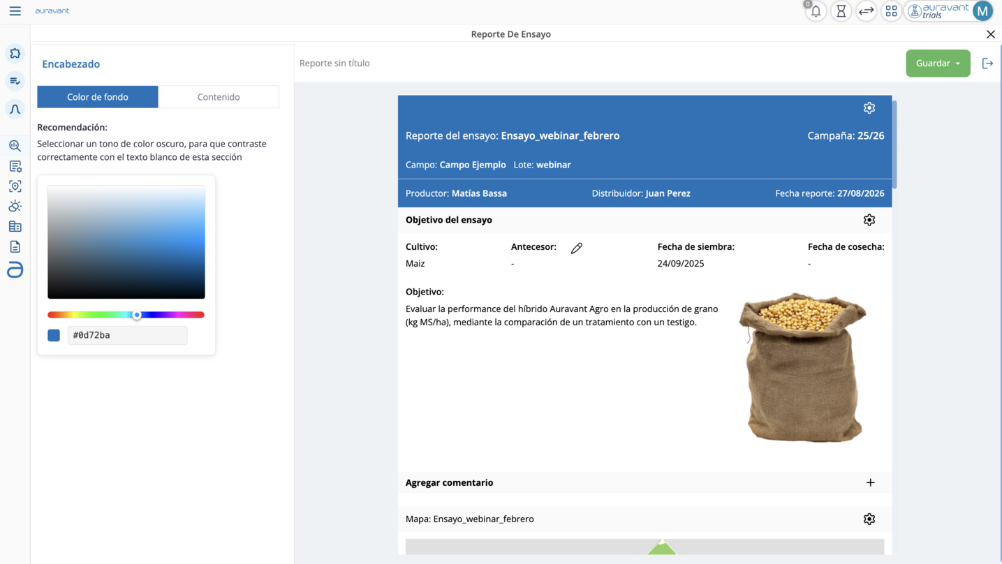Click the hourglass icon in top bar
Screen dimensions: 1002x564
pyautogui.click(x=841, y=11)
